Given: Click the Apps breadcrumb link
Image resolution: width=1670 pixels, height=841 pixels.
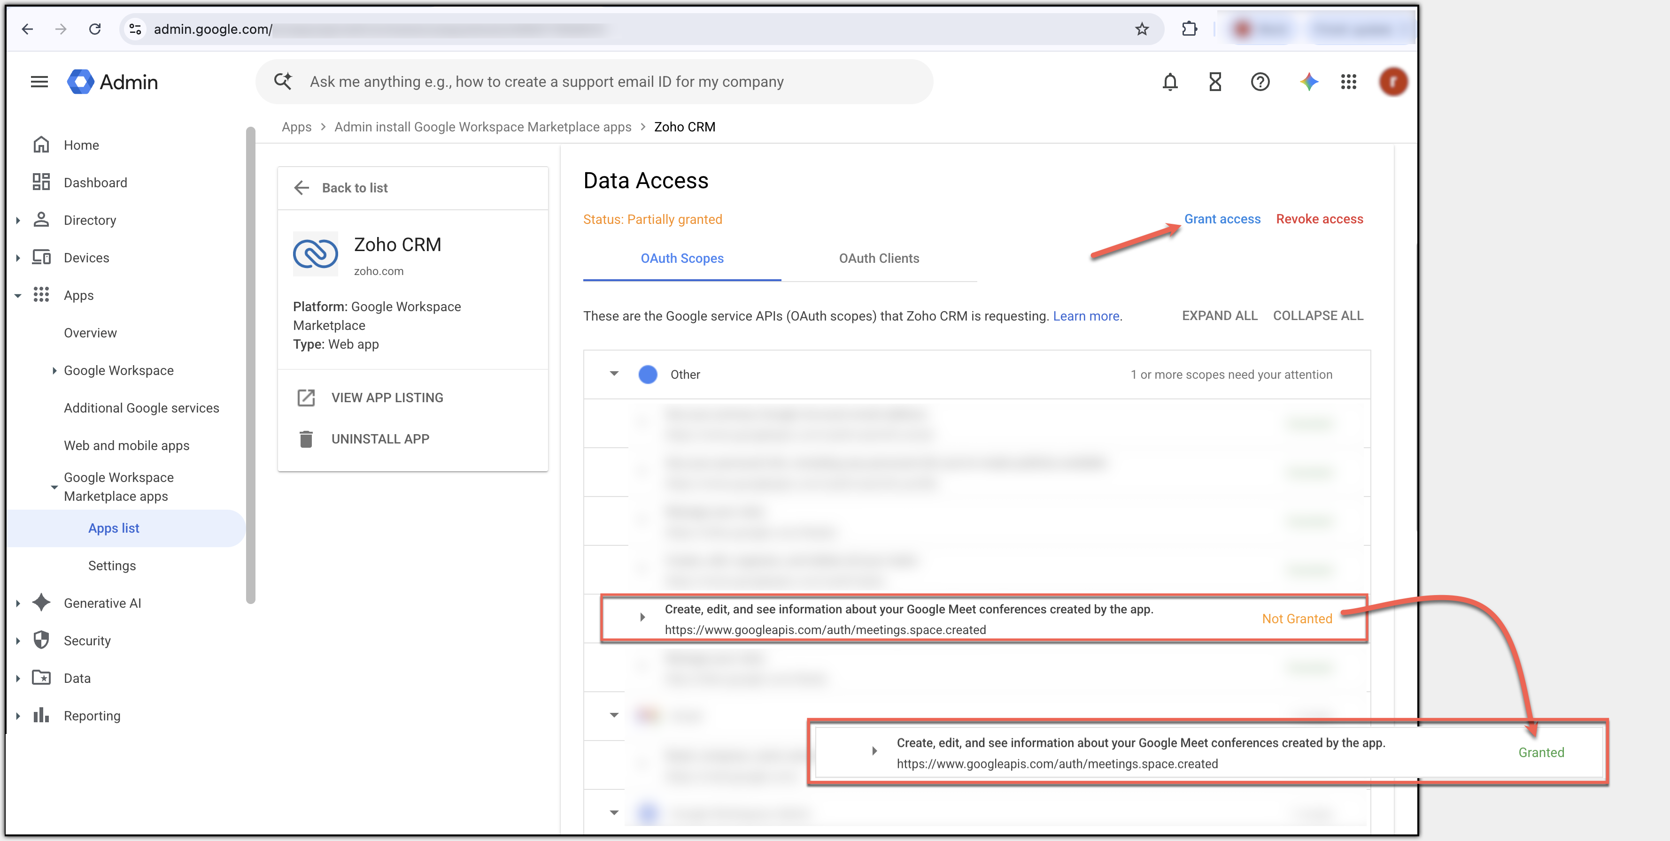Looking at the screenshot, I should coord(296,127).
